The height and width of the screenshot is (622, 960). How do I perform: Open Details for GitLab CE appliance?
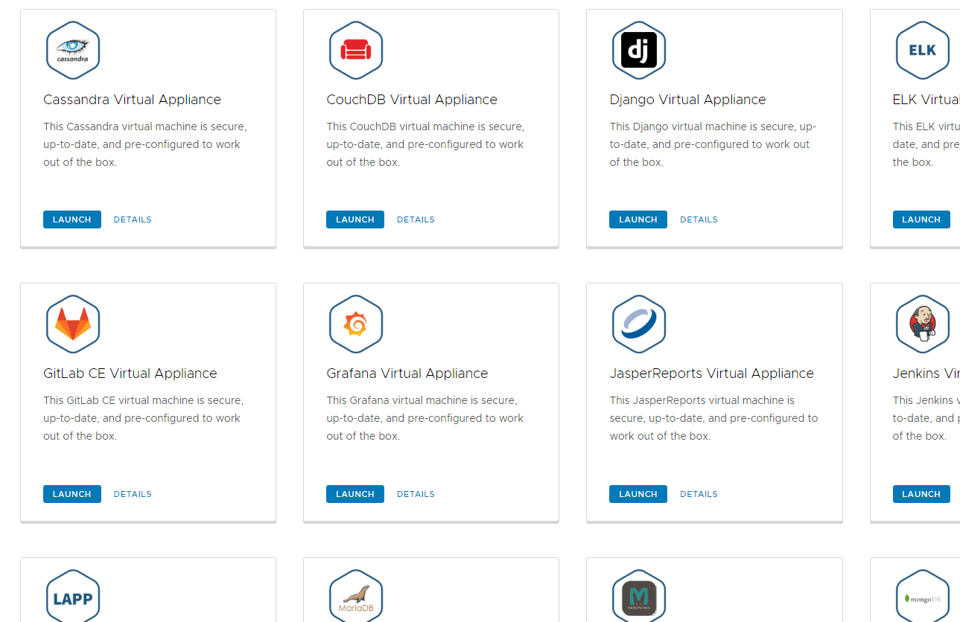coord(133,494)
